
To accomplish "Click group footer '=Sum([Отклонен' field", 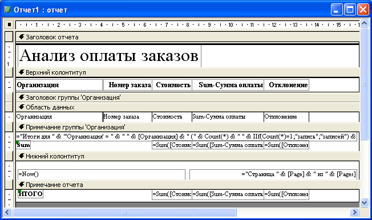I will [x=286, y=145].
